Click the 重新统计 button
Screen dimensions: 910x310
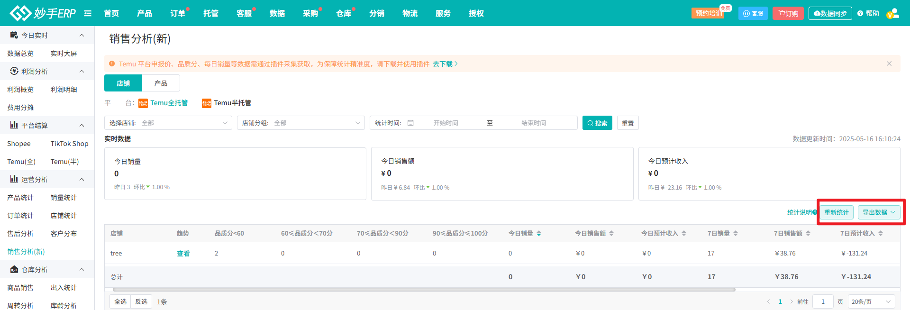[x=837, y=212]
